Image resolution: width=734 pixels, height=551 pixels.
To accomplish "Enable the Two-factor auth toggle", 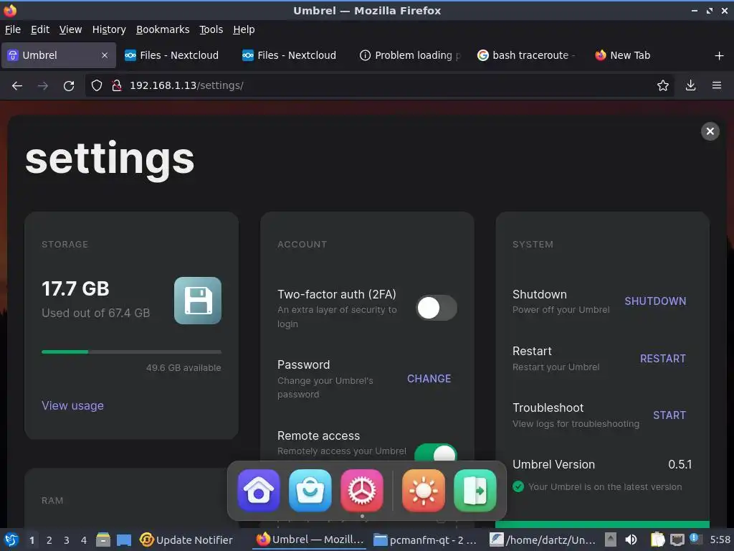I will click(437, 308).
